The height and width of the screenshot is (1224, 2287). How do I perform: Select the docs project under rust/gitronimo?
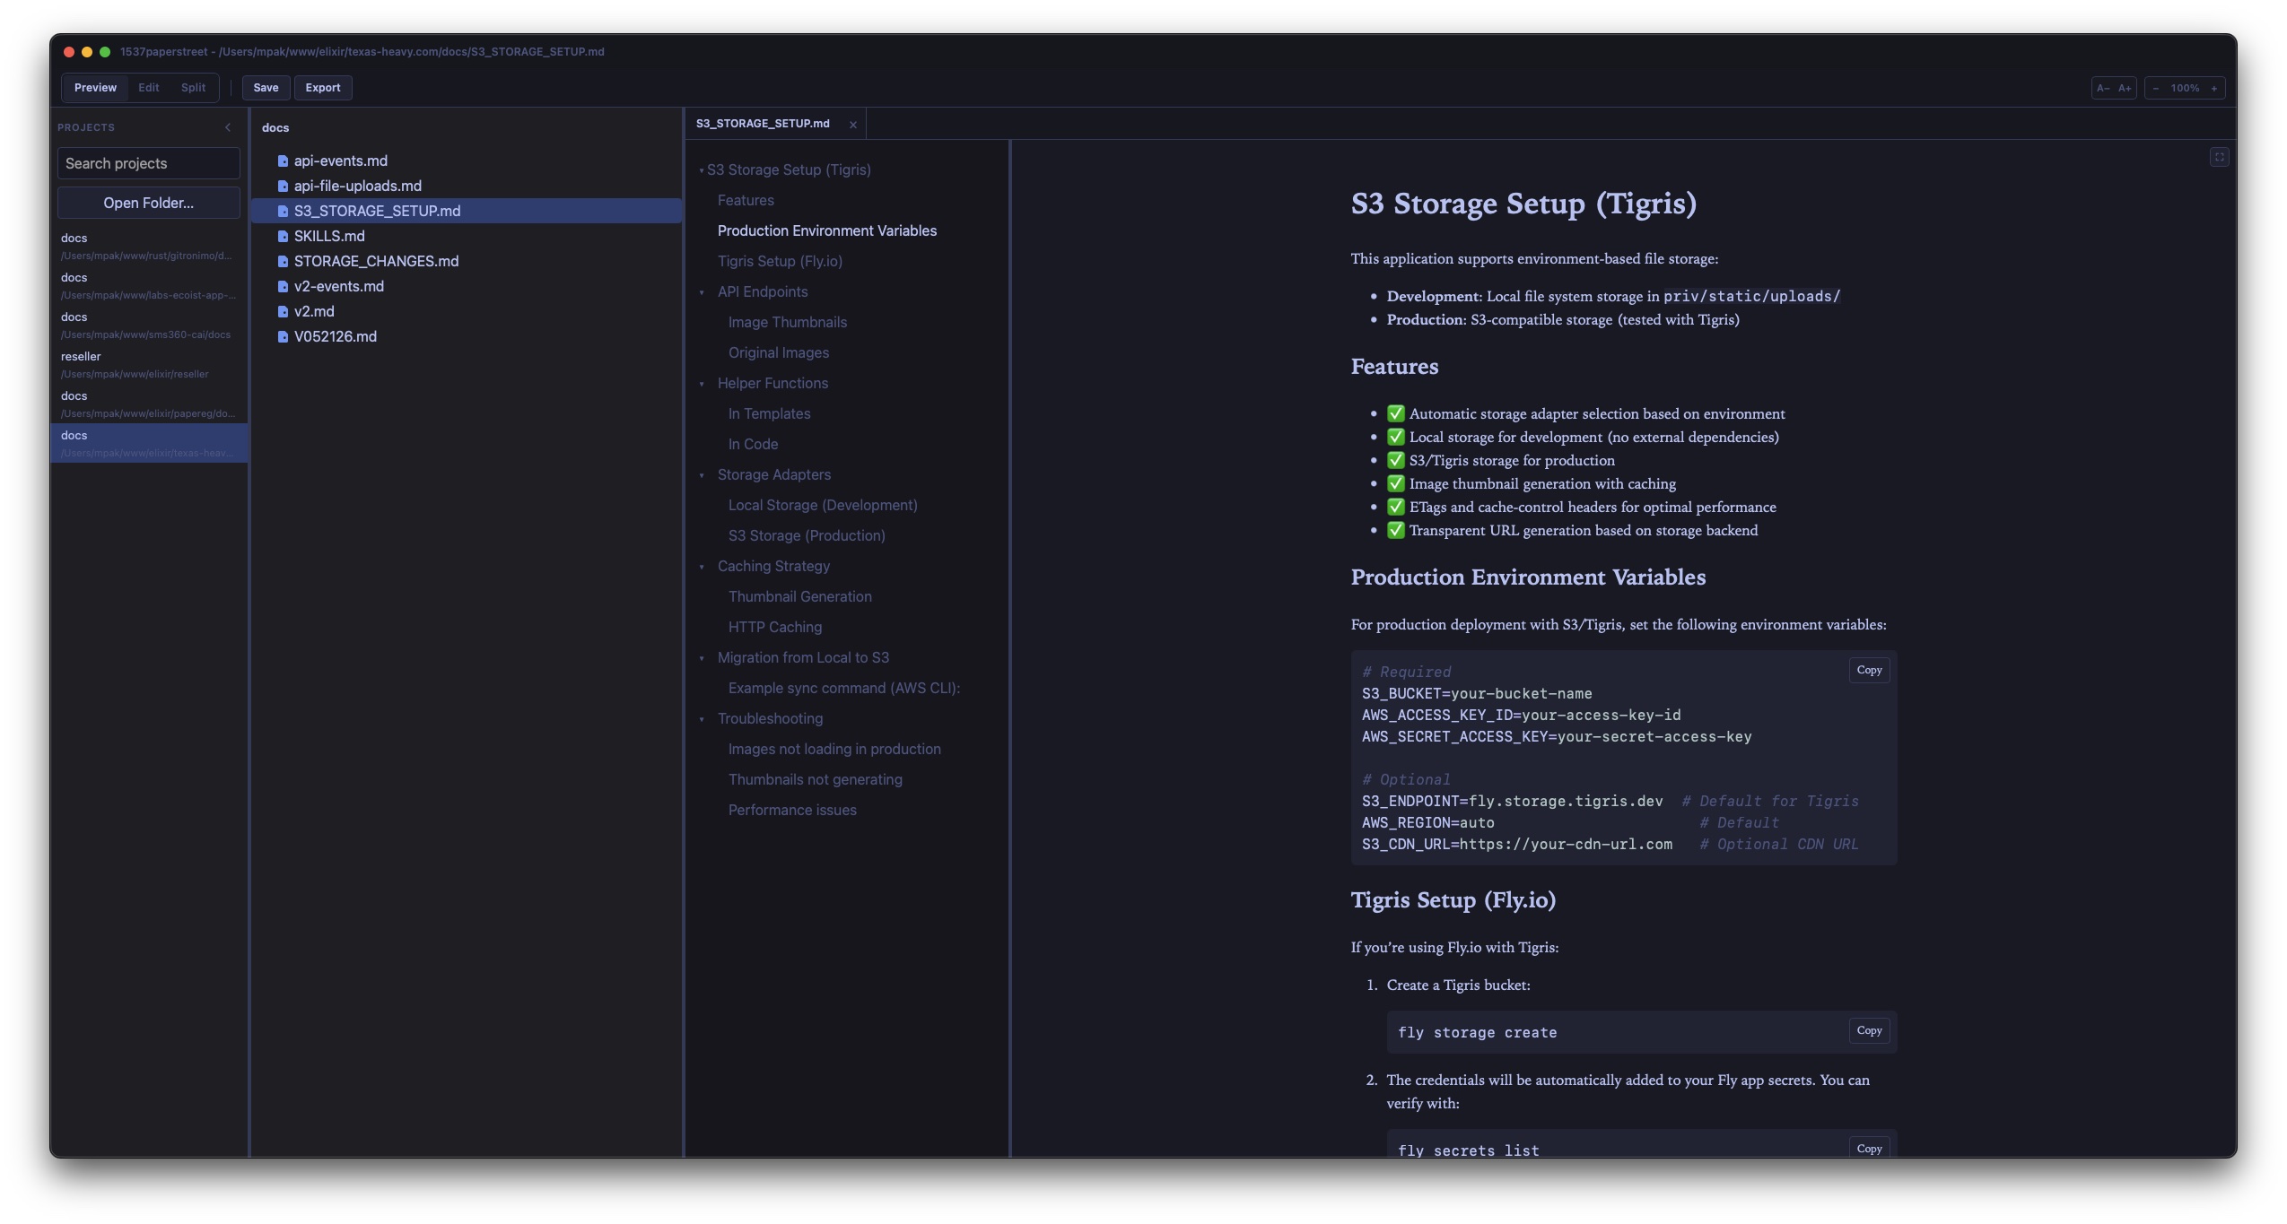[149, 246]
